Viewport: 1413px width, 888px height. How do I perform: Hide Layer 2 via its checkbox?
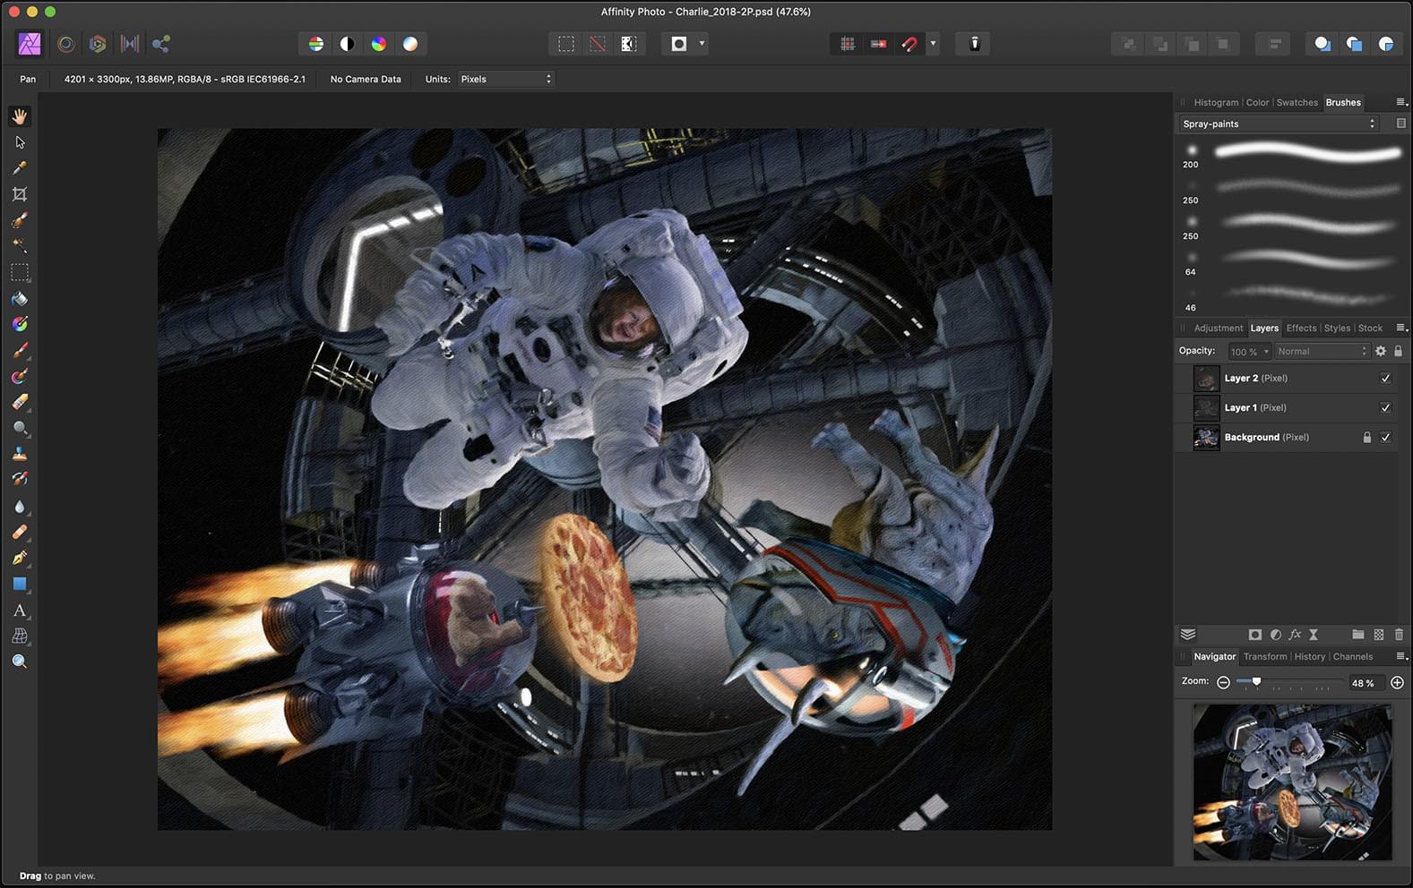click(1385, 378)
